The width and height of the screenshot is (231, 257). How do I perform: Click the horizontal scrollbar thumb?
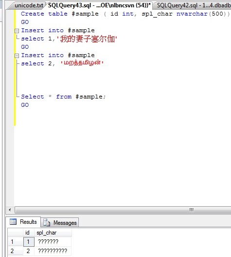tap(123, 210)
